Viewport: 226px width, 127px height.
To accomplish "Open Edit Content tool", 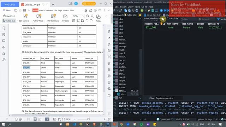I will click(x=25, y=18).
